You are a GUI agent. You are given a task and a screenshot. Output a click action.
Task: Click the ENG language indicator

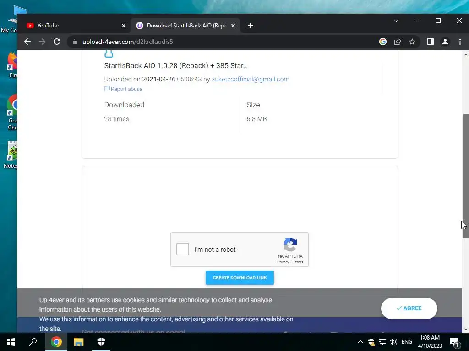click(x=407, y=342)
